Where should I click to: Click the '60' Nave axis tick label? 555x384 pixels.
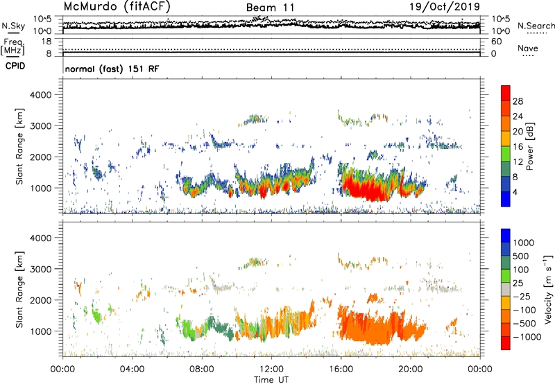(x=496, y=42)
